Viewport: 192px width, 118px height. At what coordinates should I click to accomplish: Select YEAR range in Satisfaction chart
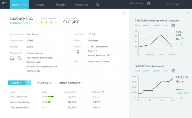click(165, 26)
